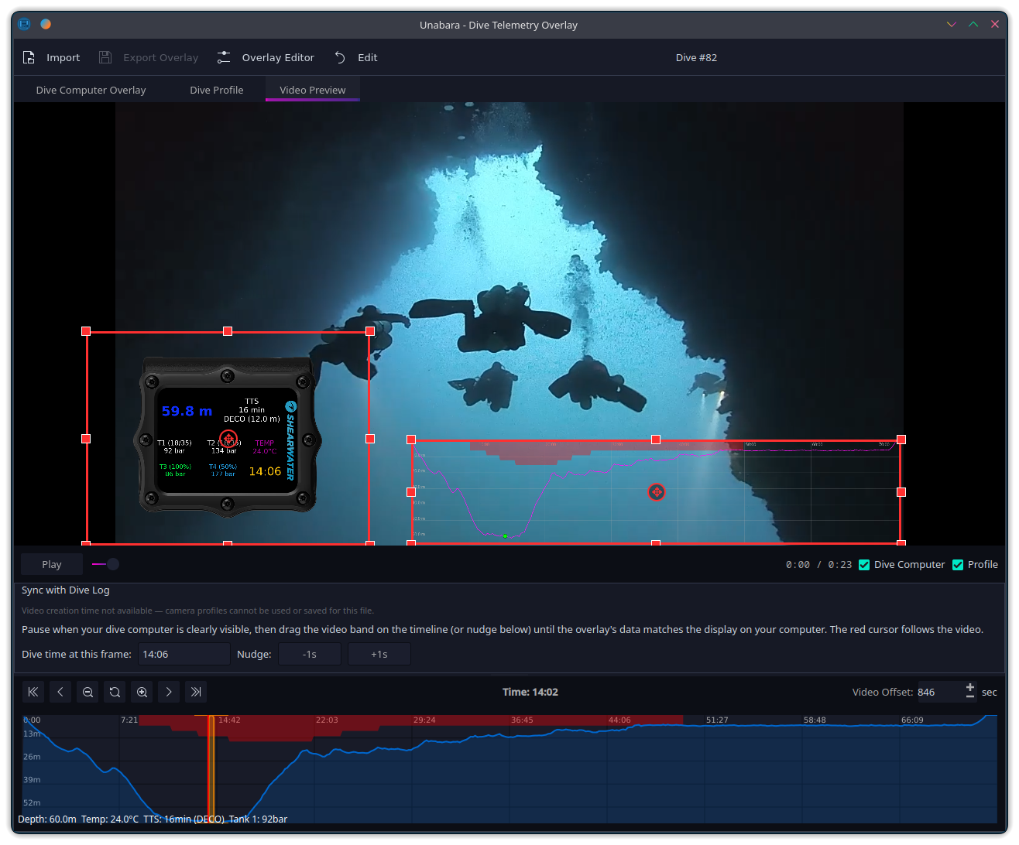Image resolution: width=1019 pixels, height=845 pixels.
Task: Nudge sync forward with +1s button
Action: click(379, 654)
